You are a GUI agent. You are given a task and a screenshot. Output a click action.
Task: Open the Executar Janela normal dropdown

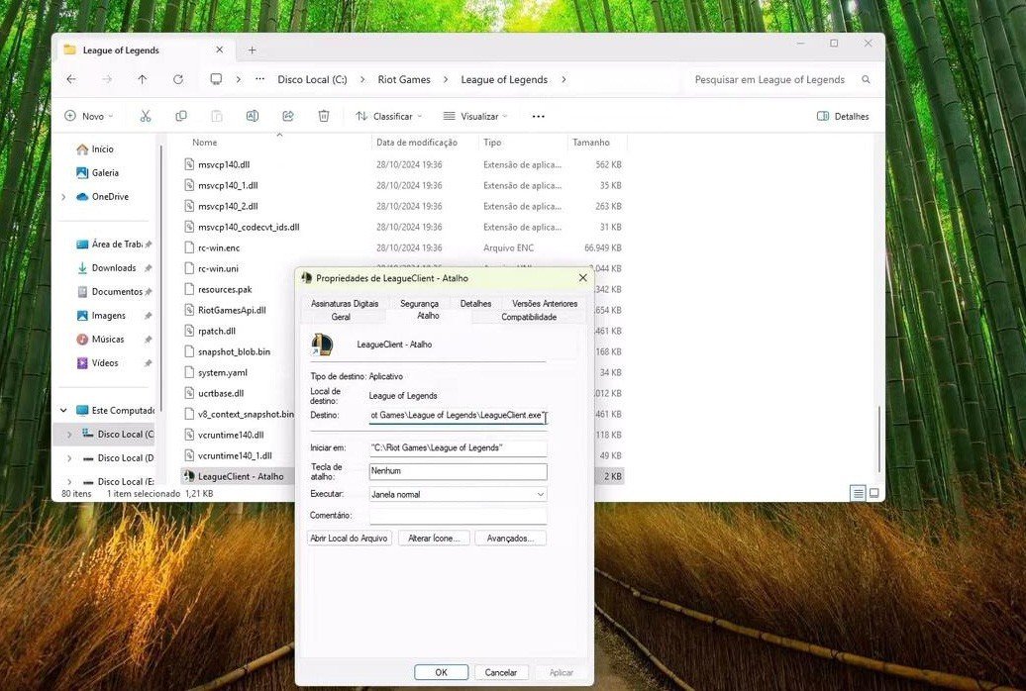pyautogui.click(x=458, y=494)
